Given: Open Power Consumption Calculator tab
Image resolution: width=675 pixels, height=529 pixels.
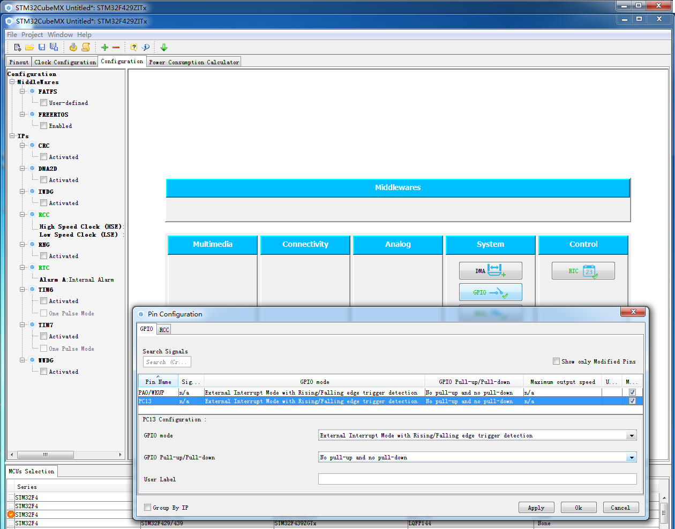Looking at the screenshot, I should click(194, 62).
